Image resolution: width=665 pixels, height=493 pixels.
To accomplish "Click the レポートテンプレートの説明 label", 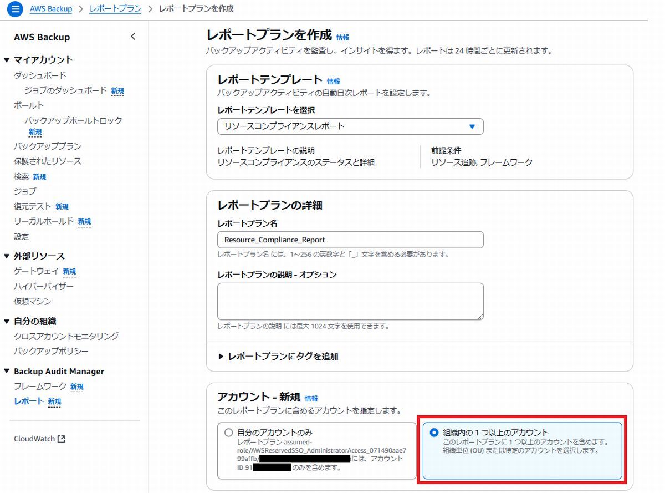I will click(267, 150).
